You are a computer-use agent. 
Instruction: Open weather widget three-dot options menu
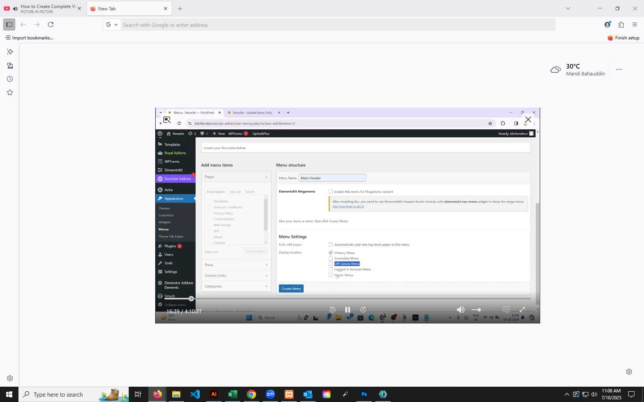(619, 69)
